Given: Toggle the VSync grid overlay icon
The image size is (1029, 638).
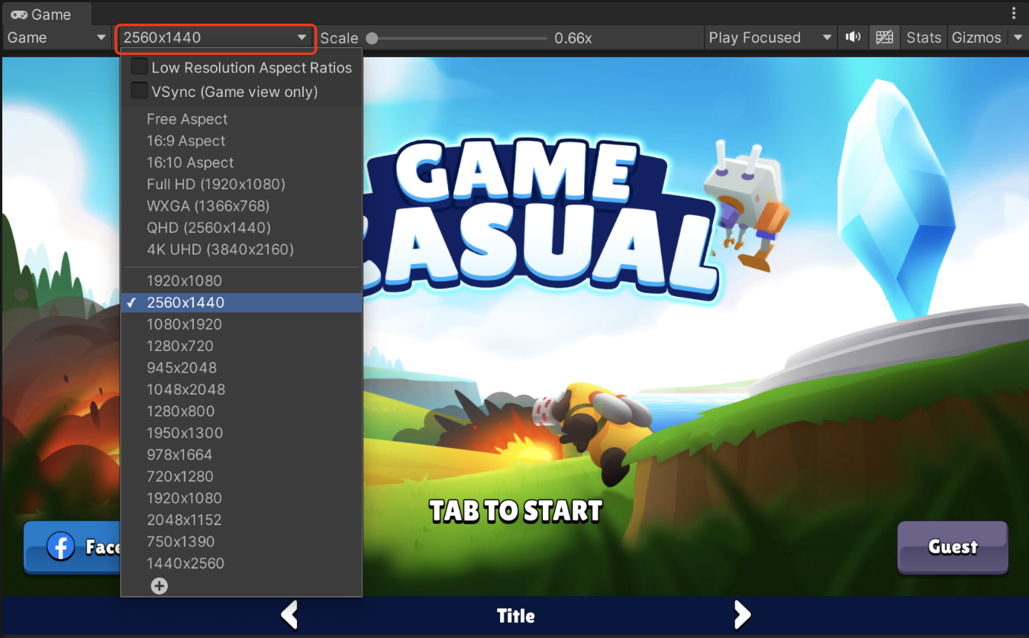Looking at the screenshot, I should coord(885,37).
